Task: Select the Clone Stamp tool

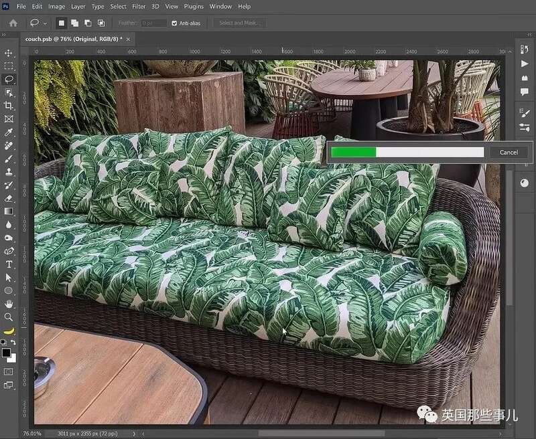Action: (x=9, y=172)
